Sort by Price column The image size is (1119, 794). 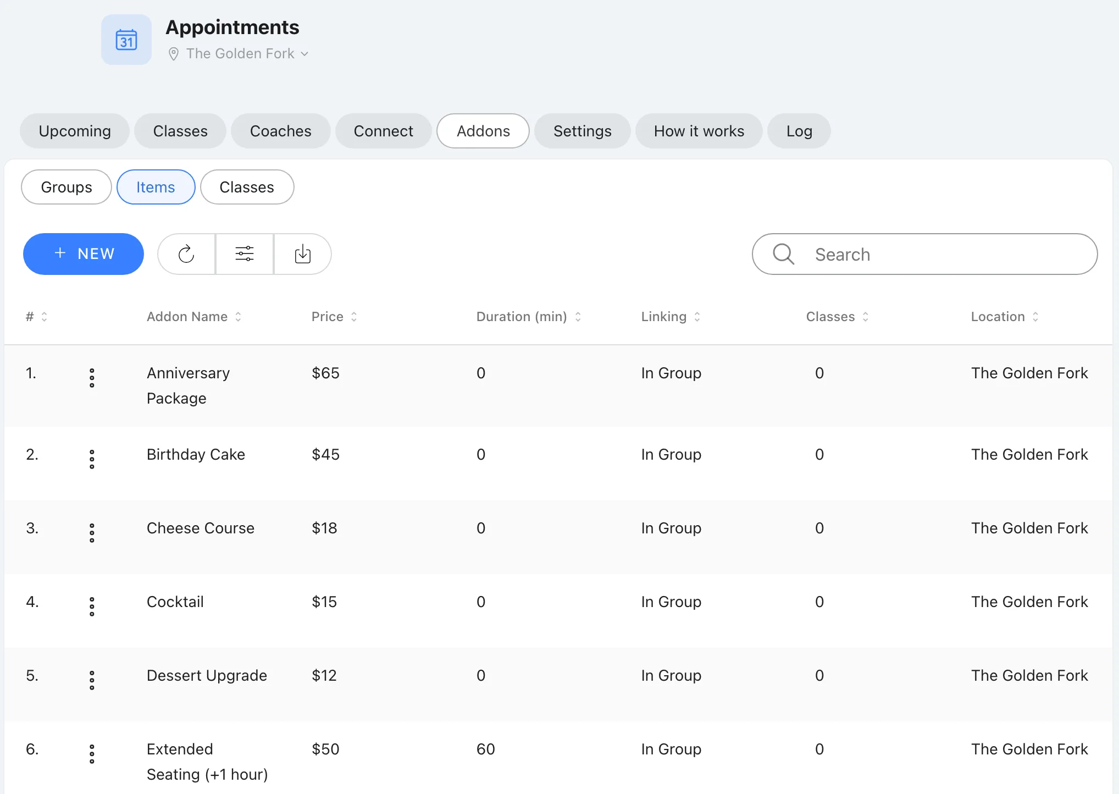(x=334, y=317)
